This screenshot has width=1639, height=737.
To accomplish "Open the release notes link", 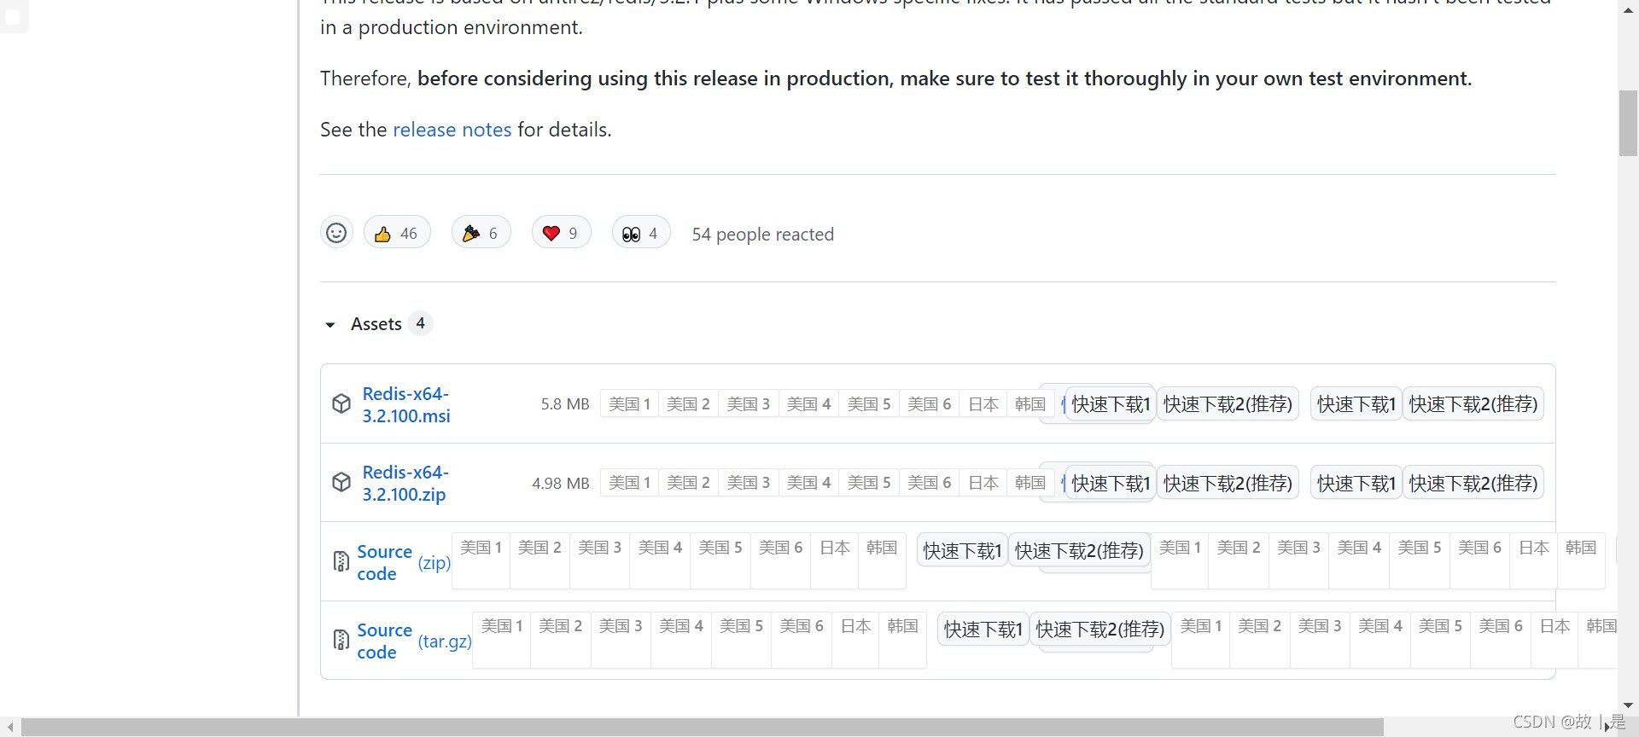I will coord(452,130).
